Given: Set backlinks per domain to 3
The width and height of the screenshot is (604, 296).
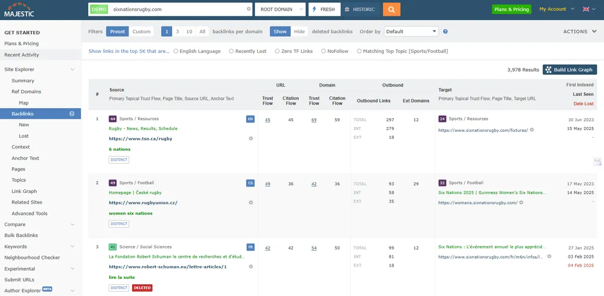Looking at the screenshot, I should pos(177,32).
